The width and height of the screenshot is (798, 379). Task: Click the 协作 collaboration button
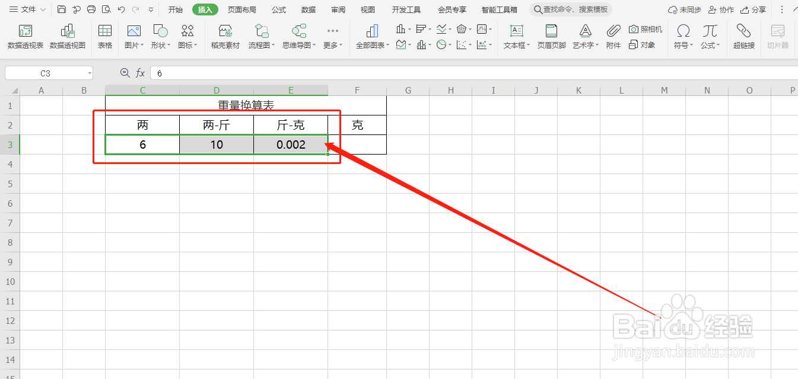pos(725,9)
